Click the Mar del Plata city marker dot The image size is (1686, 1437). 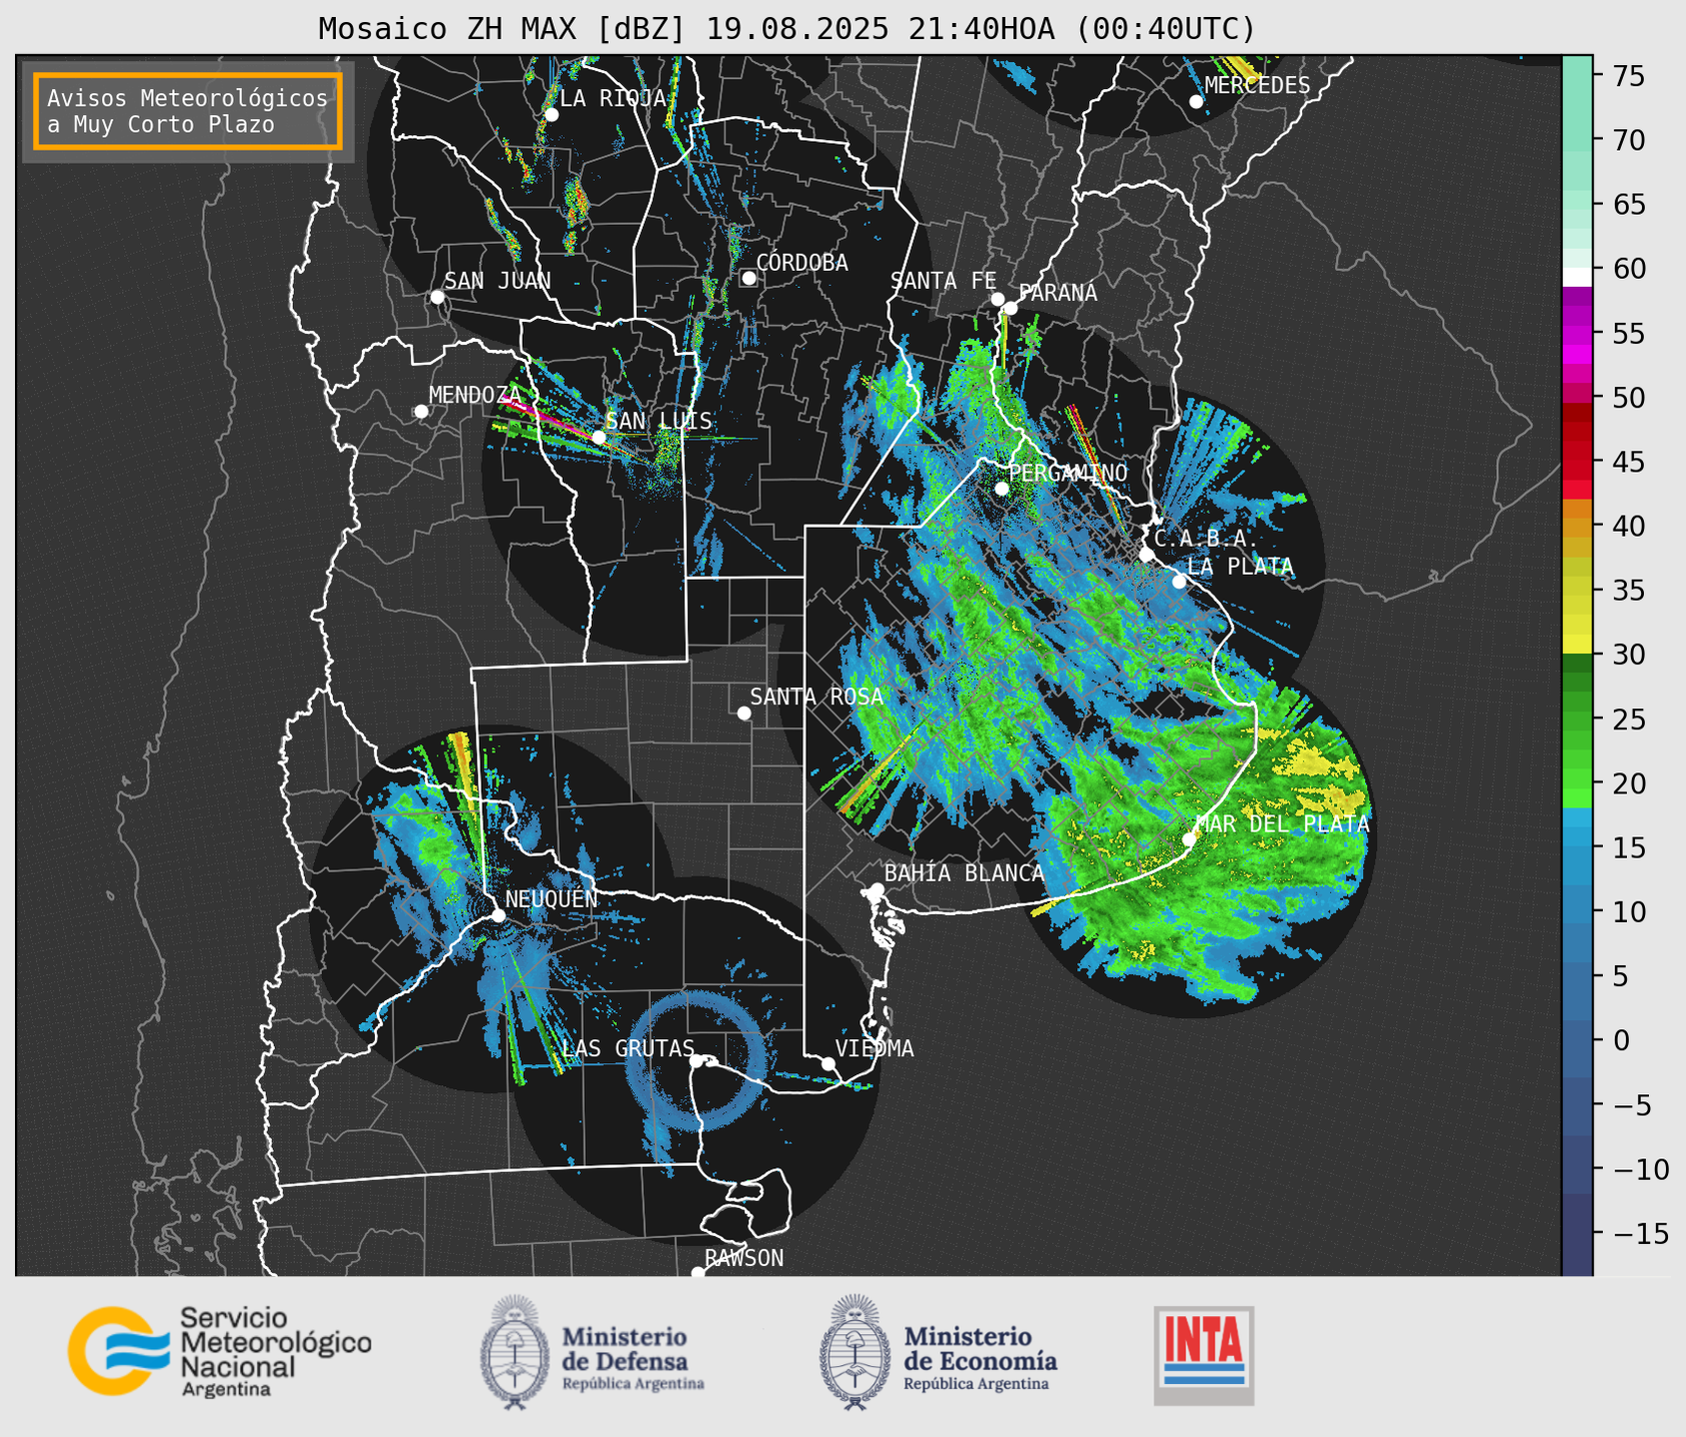(x=1189, y=839)
